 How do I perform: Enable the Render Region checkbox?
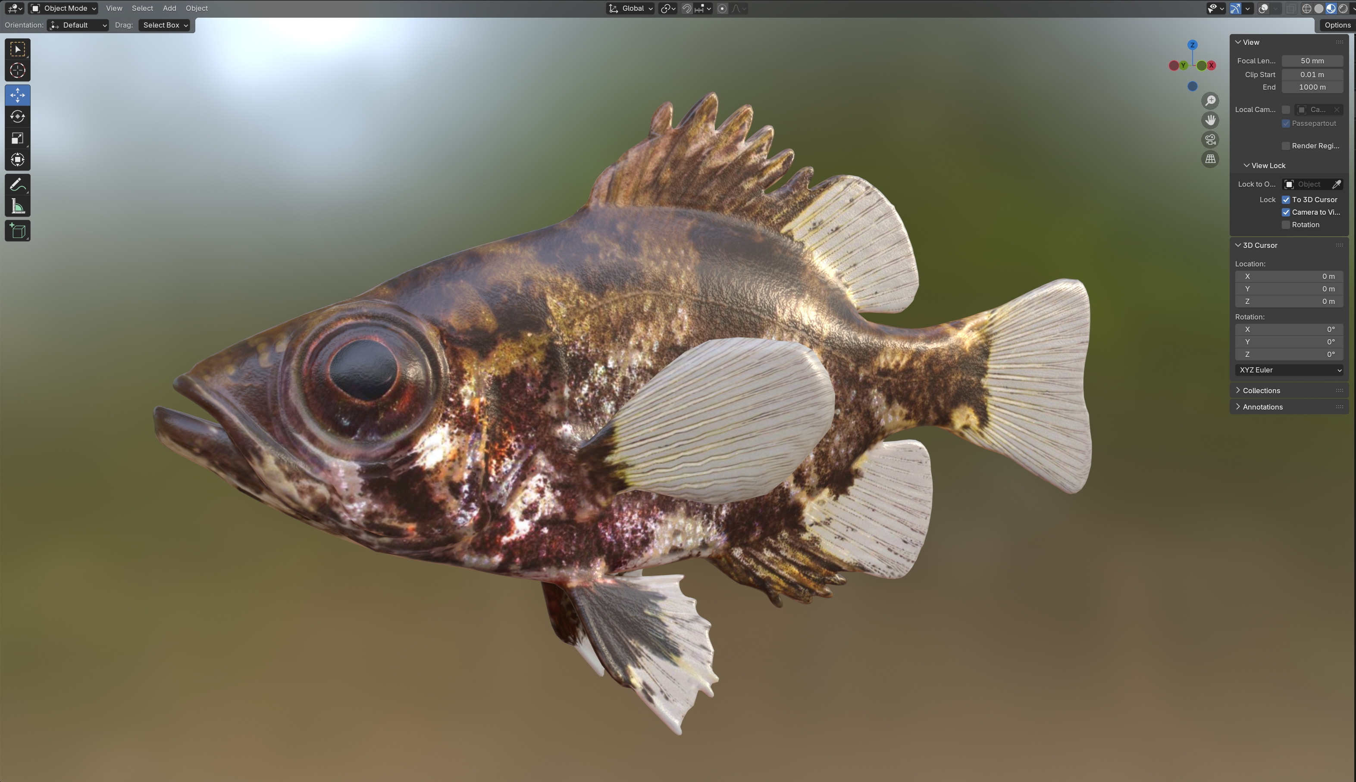pos(1286,146)
